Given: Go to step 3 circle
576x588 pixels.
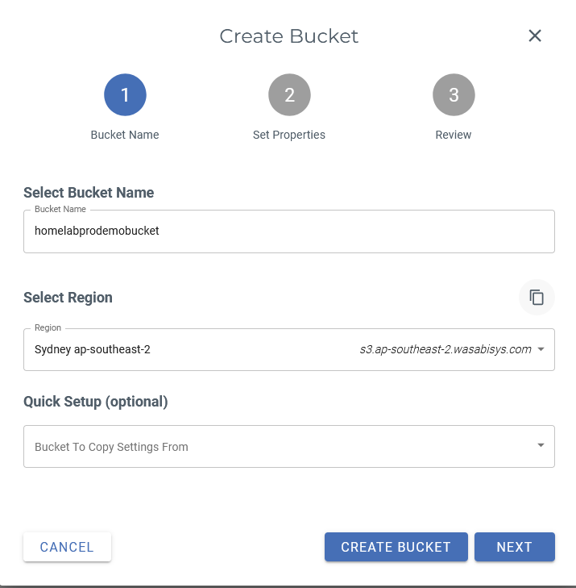Looking at the screenshot, I should (454, 95).
